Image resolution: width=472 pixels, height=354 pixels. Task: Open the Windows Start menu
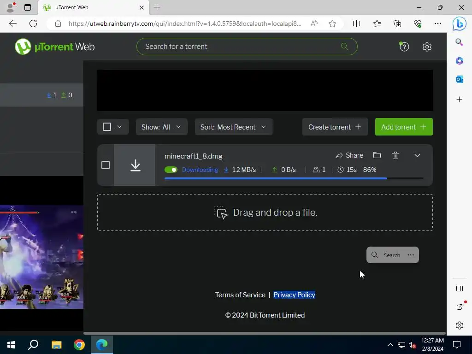11,345
